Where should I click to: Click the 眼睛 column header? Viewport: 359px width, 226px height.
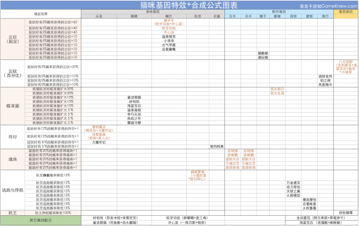(x=134, y=16)
